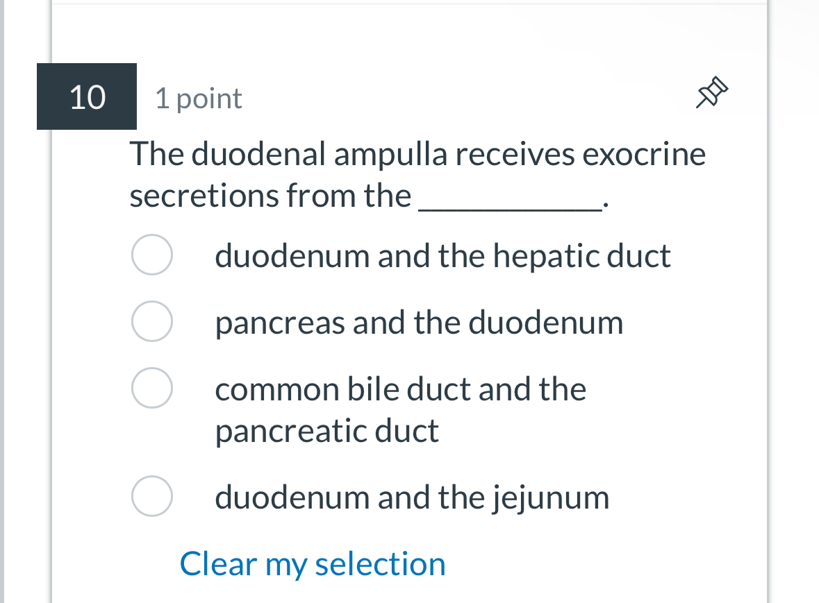Click the answer text "duodenum and the jejunum"
This screenshot has height=603, width=819.
click(x=412, y=496)
